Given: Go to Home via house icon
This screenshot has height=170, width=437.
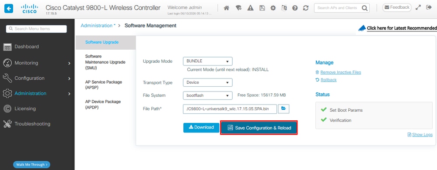Looking at the screenshot, I should (227, 8).
